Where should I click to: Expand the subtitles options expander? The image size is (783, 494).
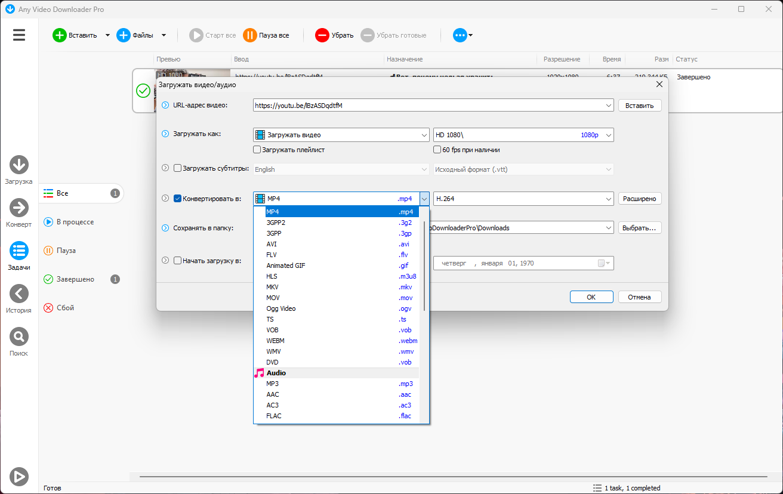[x=165, y=168]
